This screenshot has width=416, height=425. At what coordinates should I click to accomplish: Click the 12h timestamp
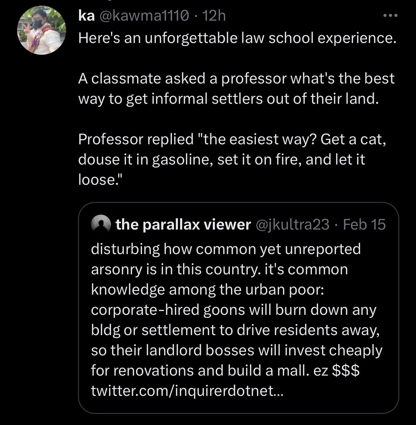coord(214,16)
